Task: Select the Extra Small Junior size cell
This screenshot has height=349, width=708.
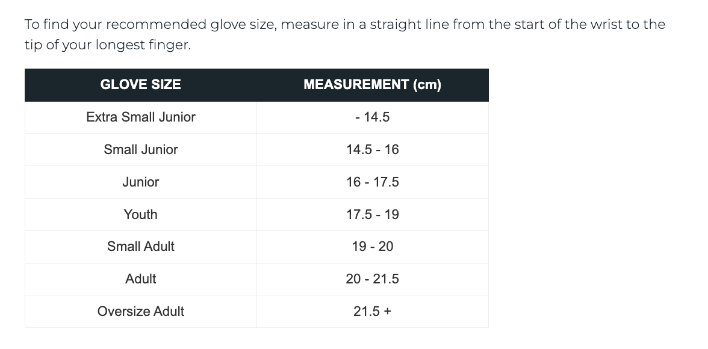Action: [x=140, y=117]
